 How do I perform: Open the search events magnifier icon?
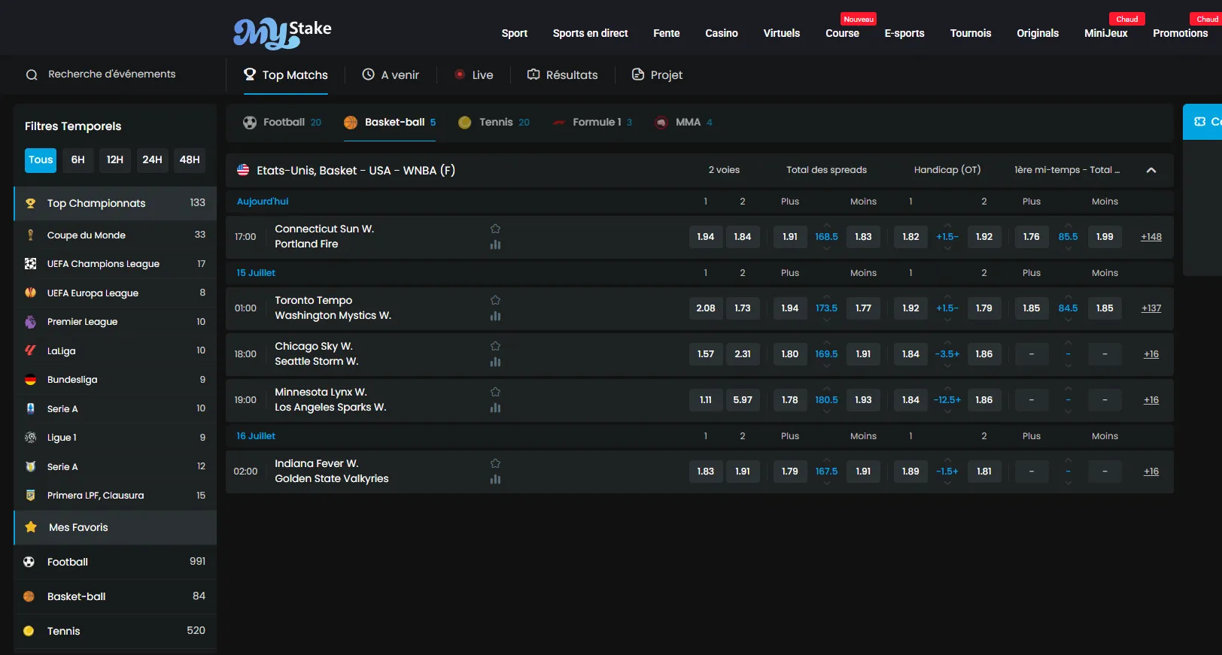click(32, 74)
